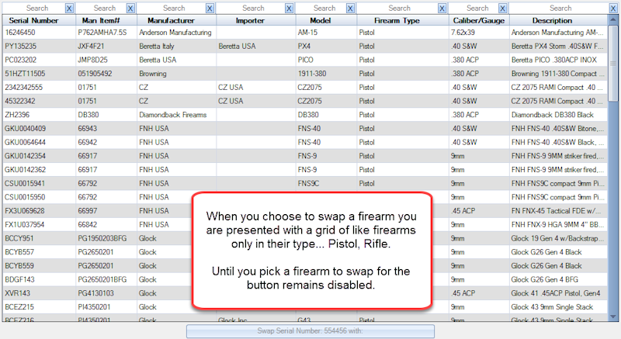The width and height of the screenshot is (621, 339).
Task: Click the scroll down arrow of grid
Action: [613, 317]
